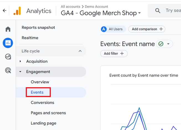Click the Analytics product name

39,11
